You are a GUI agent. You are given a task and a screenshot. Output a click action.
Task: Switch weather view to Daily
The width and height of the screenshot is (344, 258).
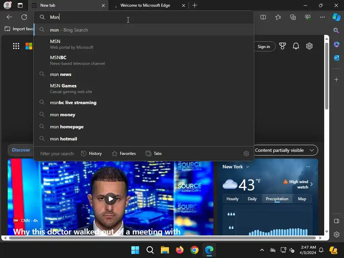252,199
